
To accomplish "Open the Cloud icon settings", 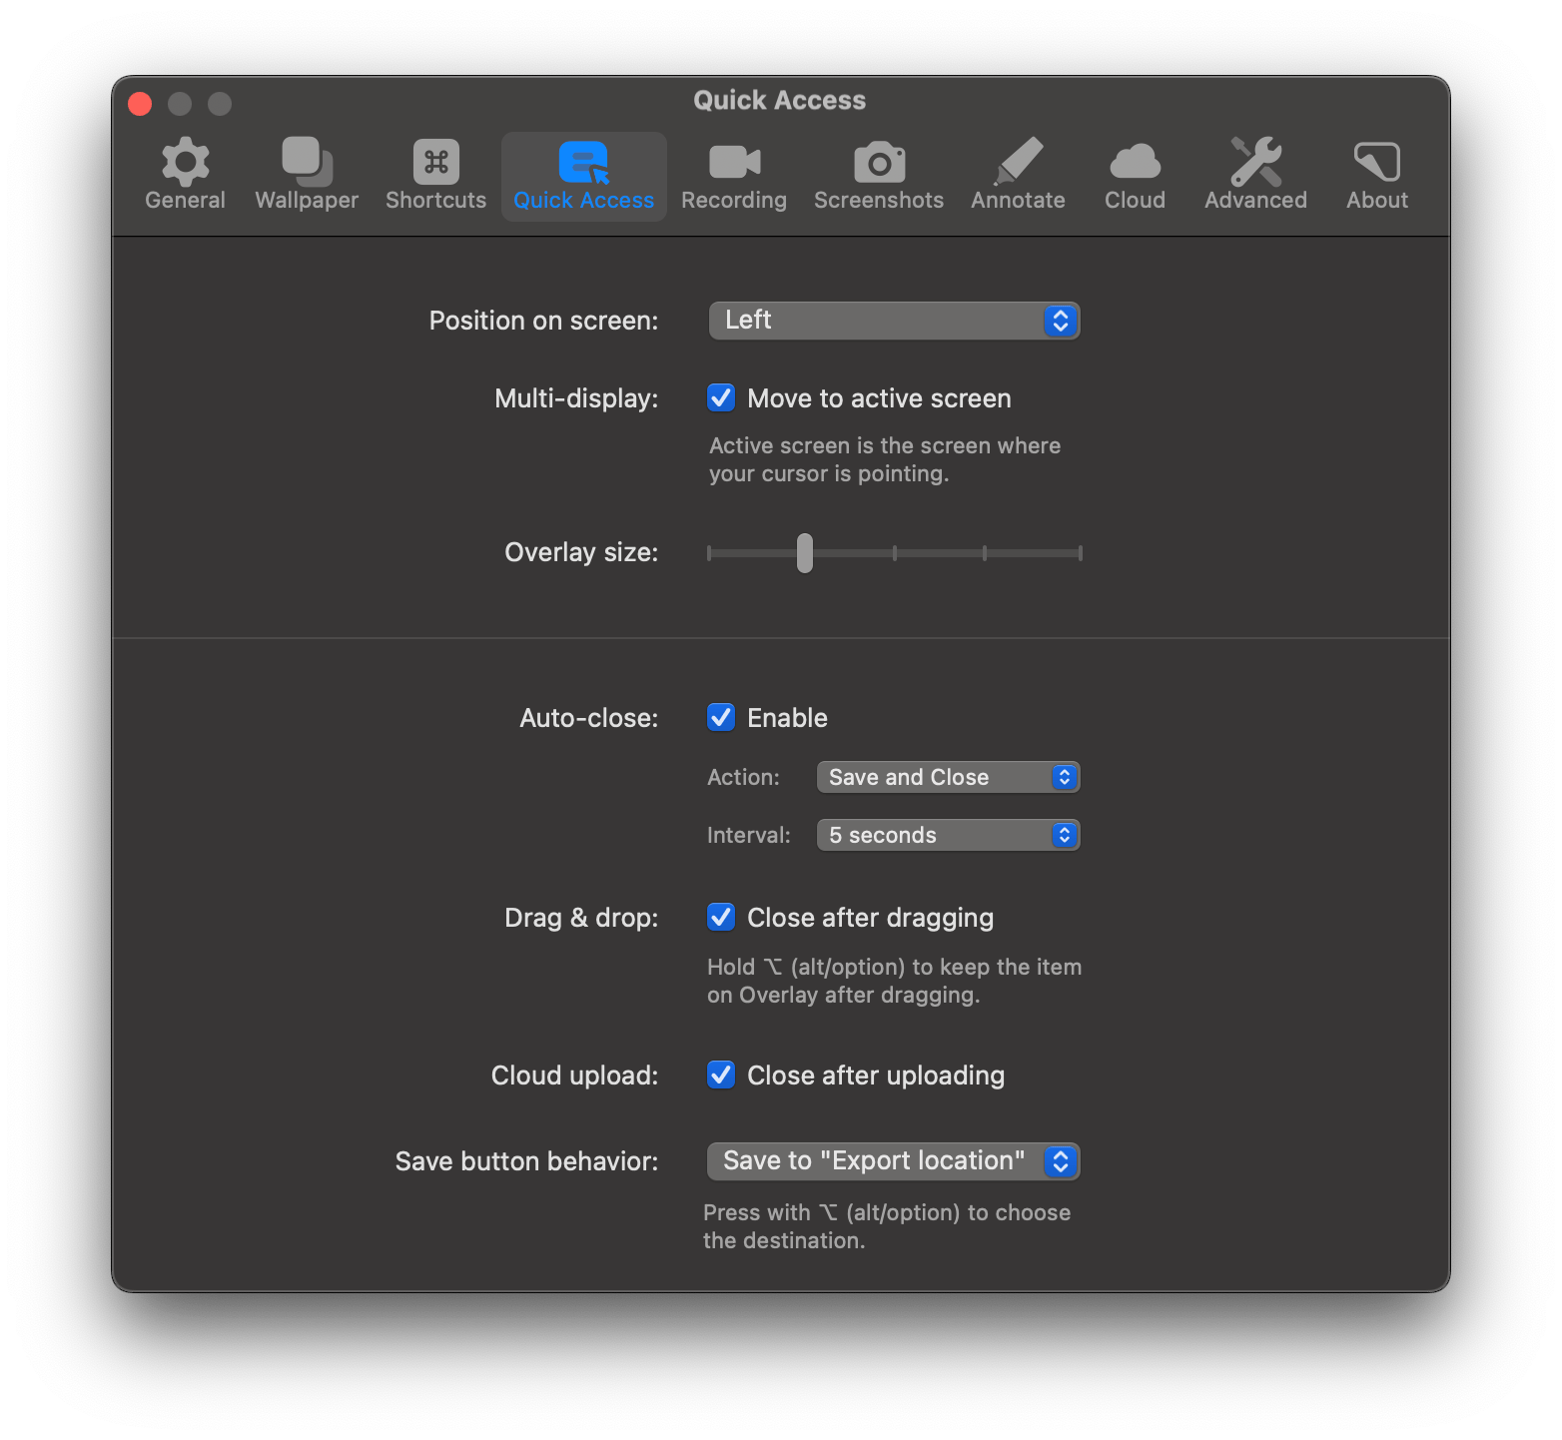I will click(x=1135, y=162).
